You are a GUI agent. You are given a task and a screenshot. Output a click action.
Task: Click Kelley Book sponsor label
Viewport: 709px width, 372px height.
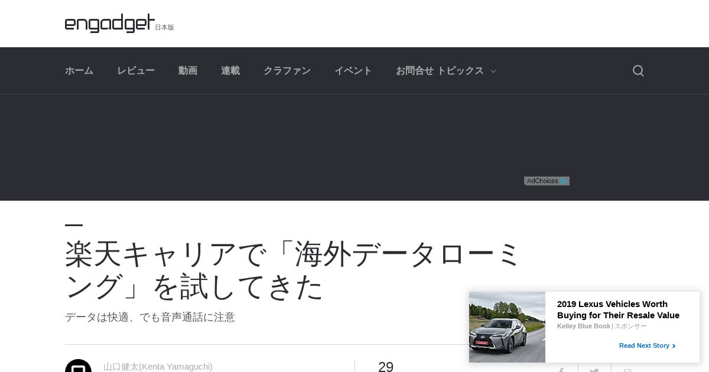pyautogui.click(x=584, y=326)
